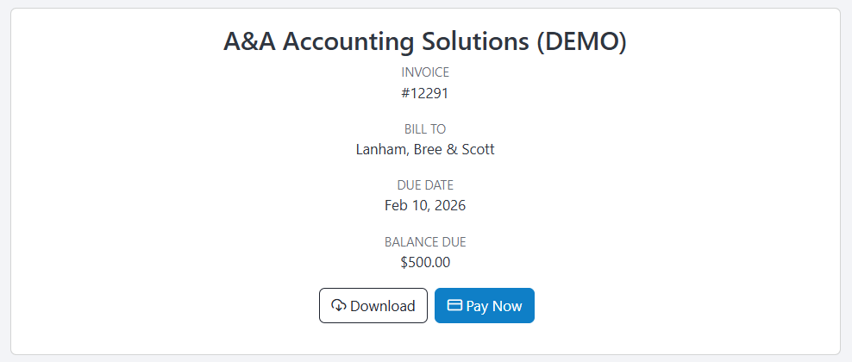Select the Feb 10, 2026 date
Viewport: 852px width, 362px height.
[x=425, y=206]
